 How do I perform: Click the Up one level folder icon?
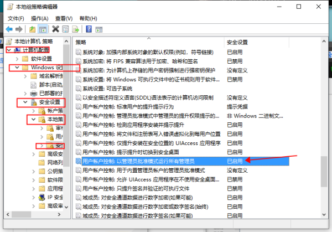(33, 29)
